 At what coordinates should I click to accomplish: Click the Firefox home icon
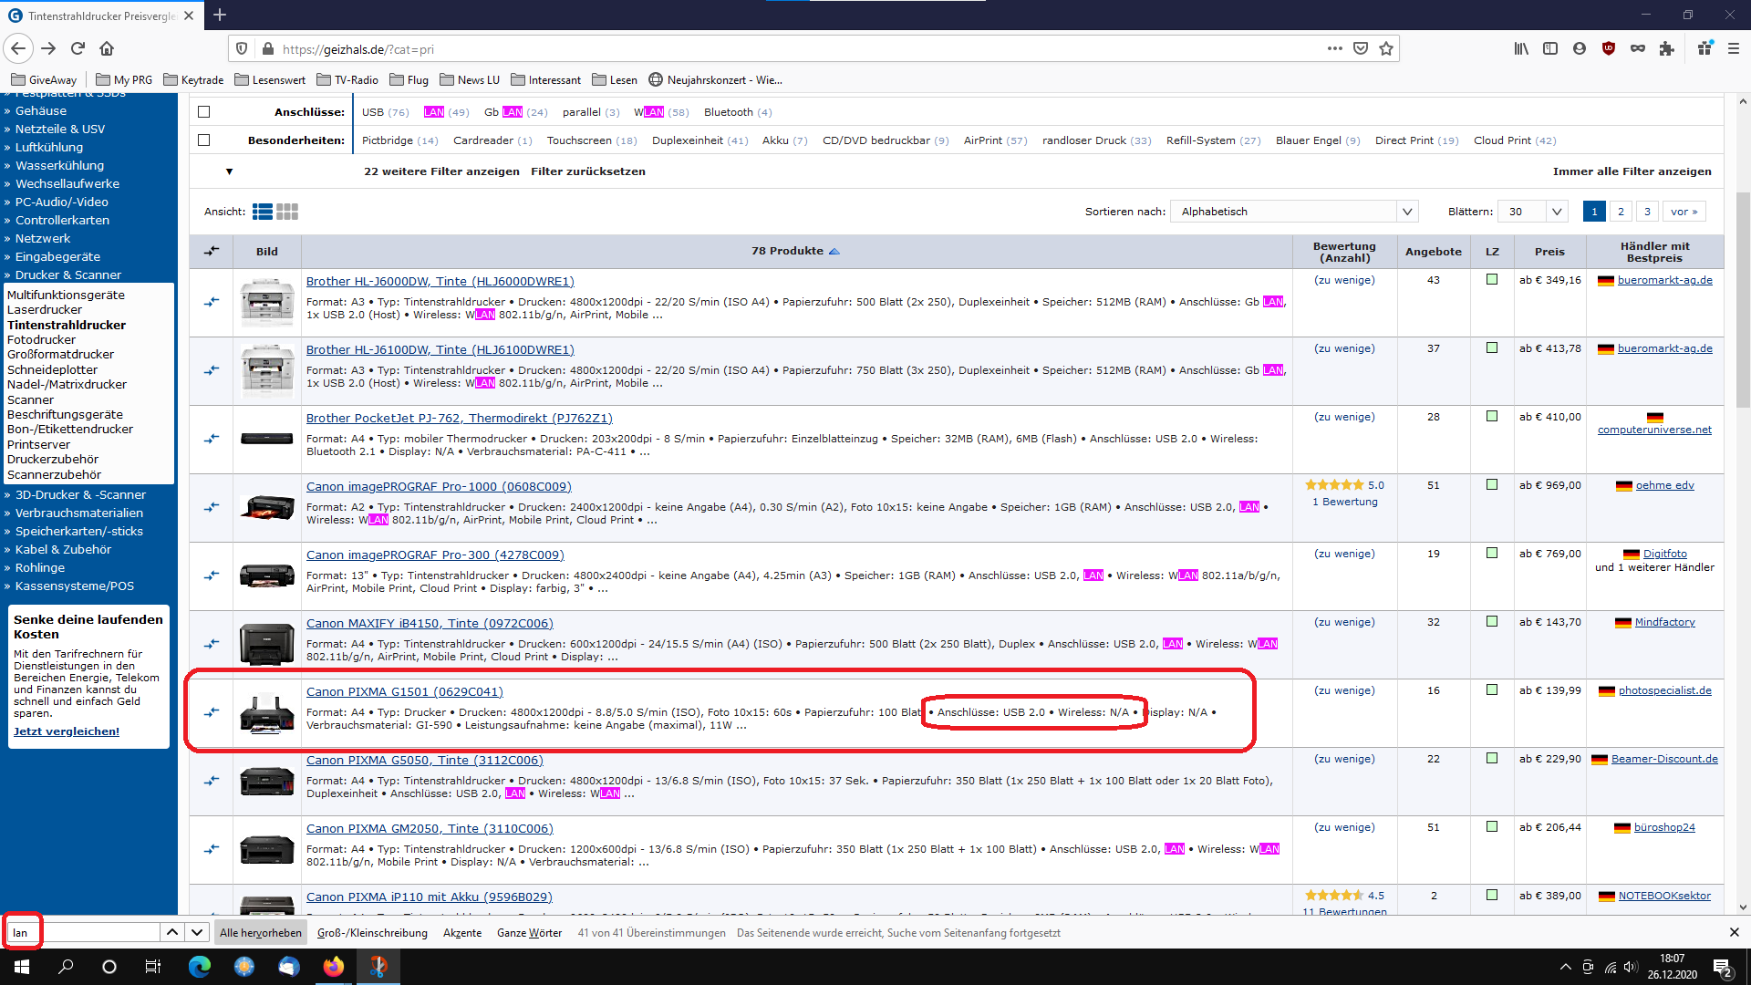click(107, 48)
